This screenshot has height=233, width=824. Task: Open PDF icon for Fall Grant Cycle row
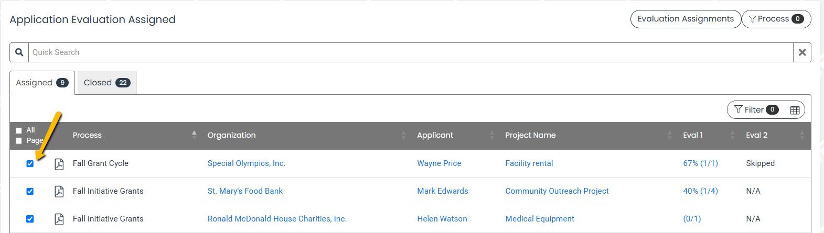point(59,164)
